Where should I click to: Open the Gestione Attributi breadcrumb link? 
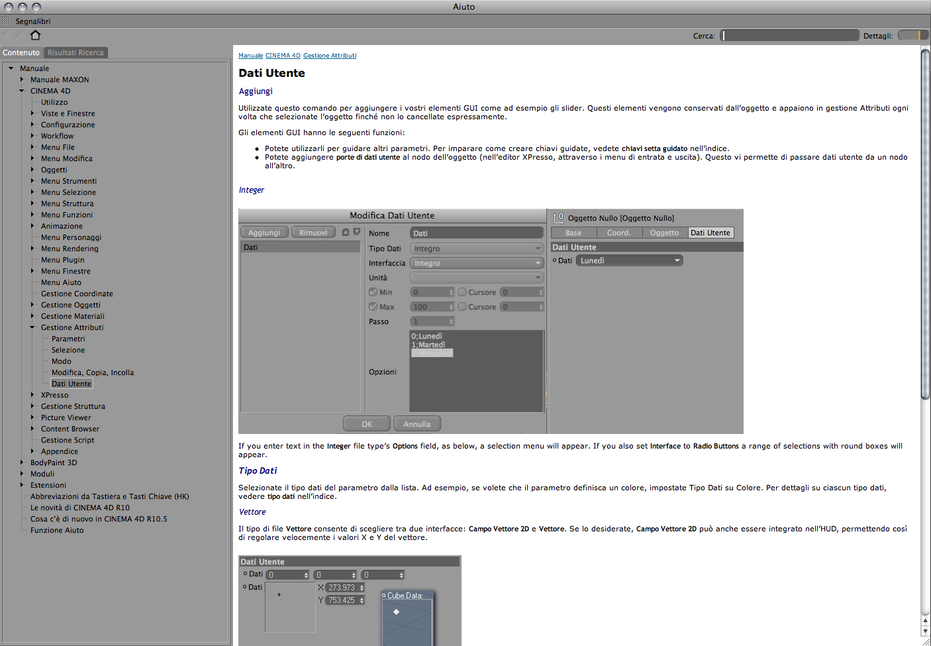[330, 56]
